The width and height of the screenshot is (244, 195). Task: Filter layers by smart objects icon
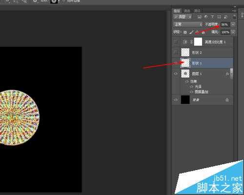tap(225, 17)
